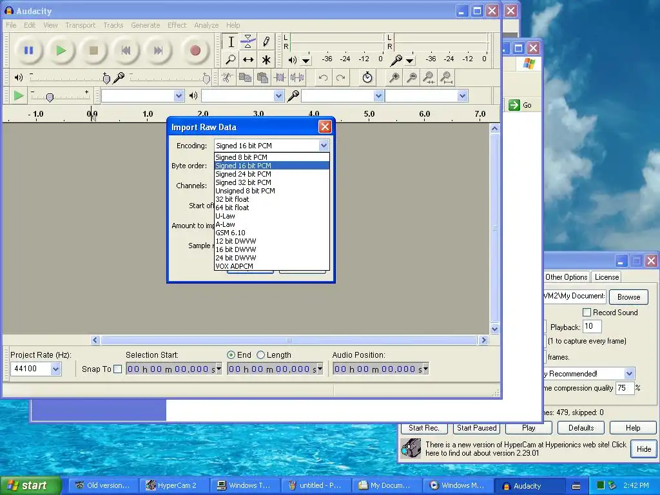Select the Time Shift tool
This screenshot has width=660, height=495.
(x=248, y=59)
